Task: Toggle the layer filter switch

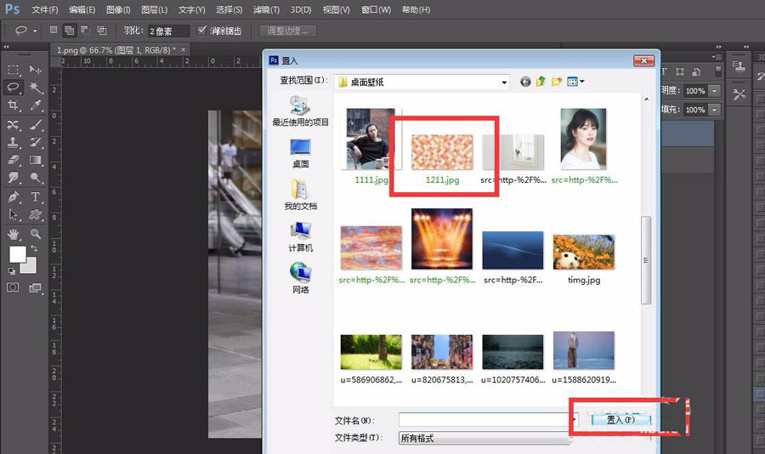Action: [718, 71]
